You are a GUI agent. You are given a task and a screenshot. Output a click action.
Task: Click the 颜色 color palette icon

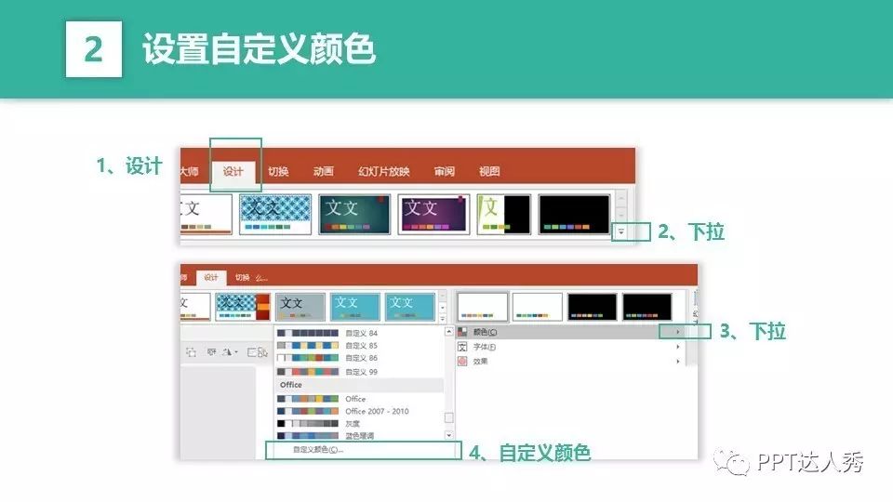(463, 332)
